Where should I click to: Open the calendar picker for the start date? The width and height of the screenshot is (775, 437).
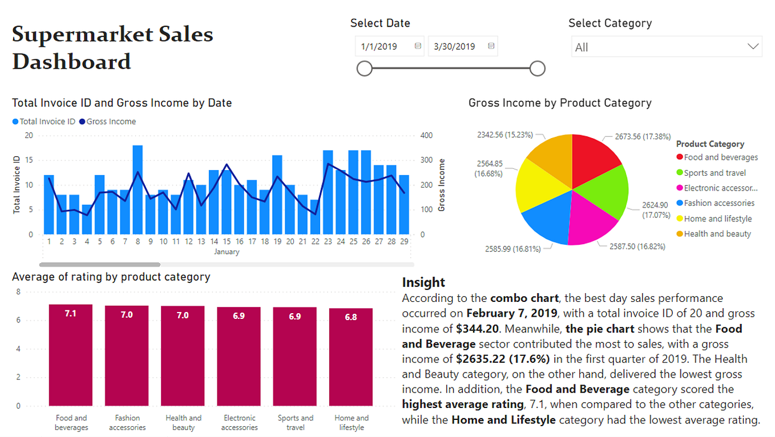coord(417,46)
